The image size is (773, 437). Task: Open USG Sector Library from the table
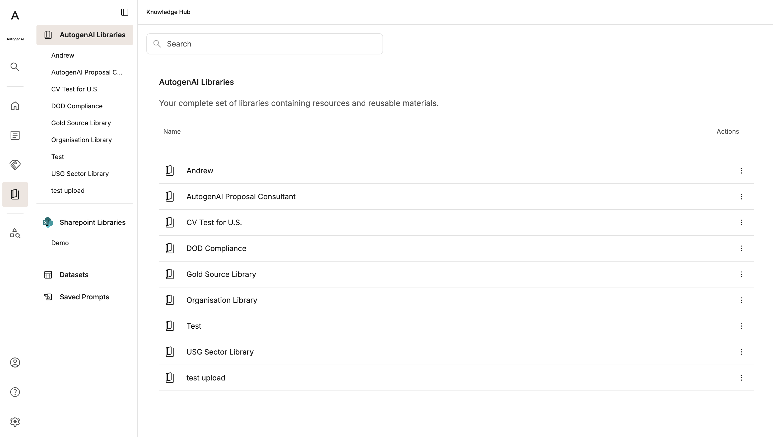click(220, 352)
